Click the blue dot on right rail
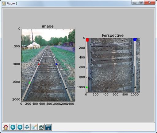This screenshot has width=157, height=133. pos(56,64)
